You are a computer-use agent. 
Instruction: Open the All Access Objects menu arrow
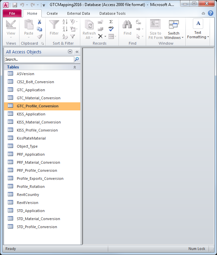point(70,52)
